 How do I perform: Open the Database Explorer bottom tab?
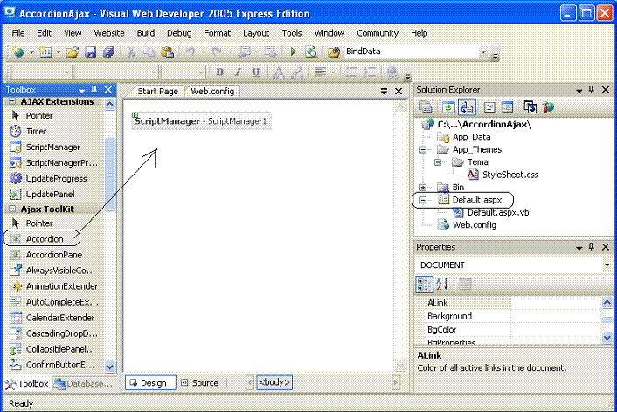[84, 383]
